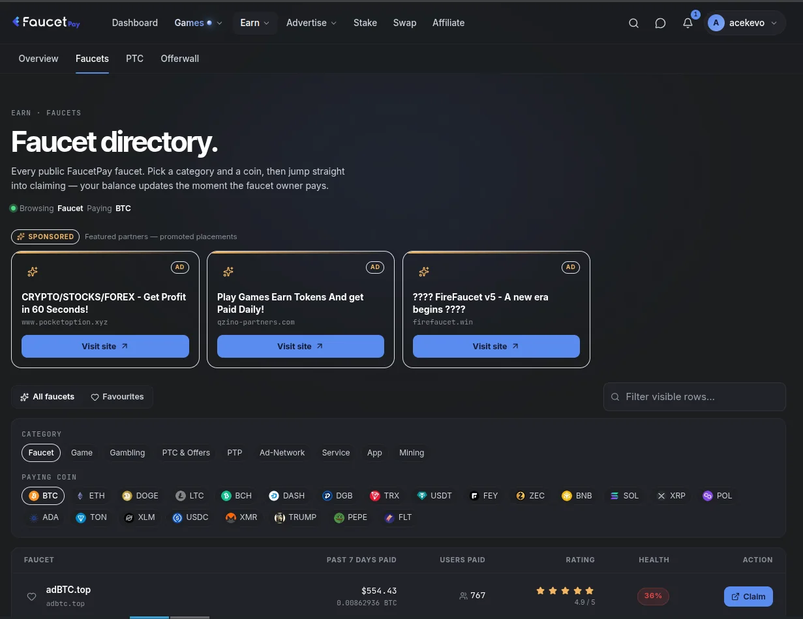
Task: Open the notifications bell
Action: point(688,23)
